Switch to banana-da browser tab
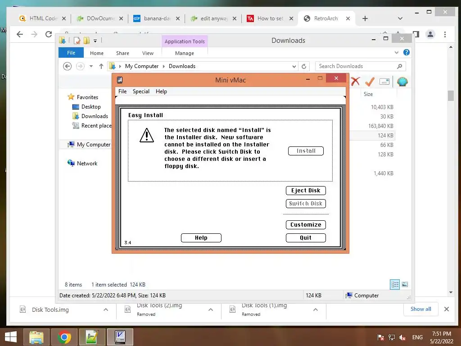This screenshot has width=461, height=346. (156, 18)
